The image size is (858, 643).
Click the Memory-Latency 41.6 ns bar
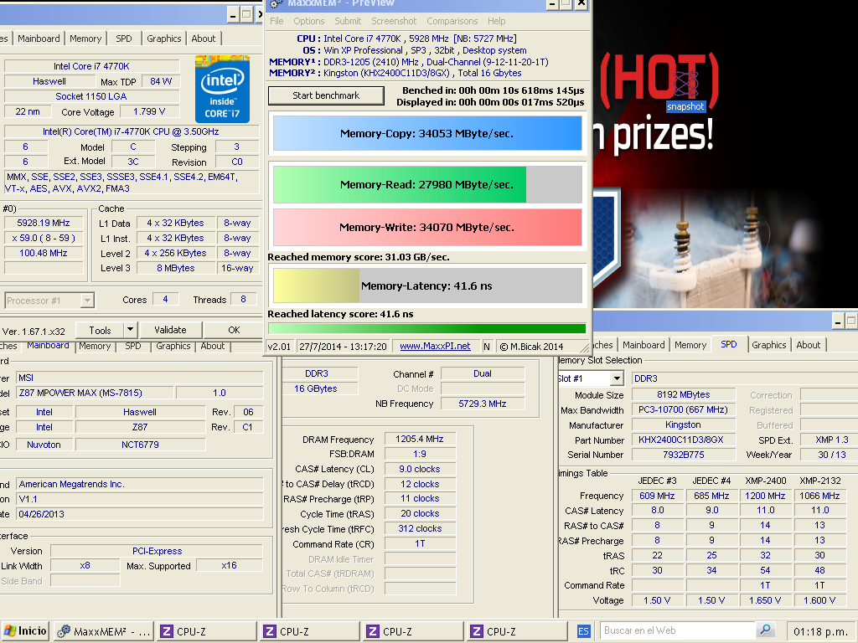426,285
